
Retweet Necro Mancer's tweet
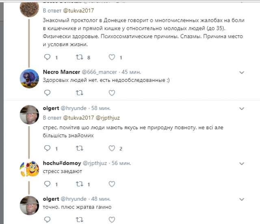(x=79, y=93)
